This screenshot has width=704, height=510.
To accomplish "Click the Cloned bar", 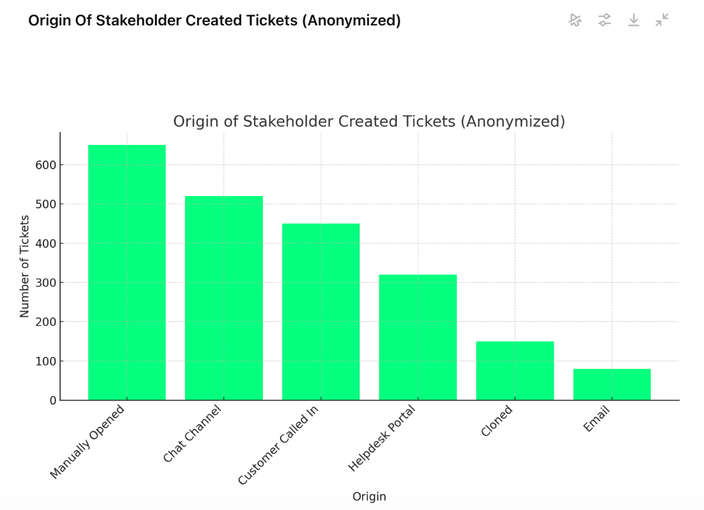I will point(515,371).
